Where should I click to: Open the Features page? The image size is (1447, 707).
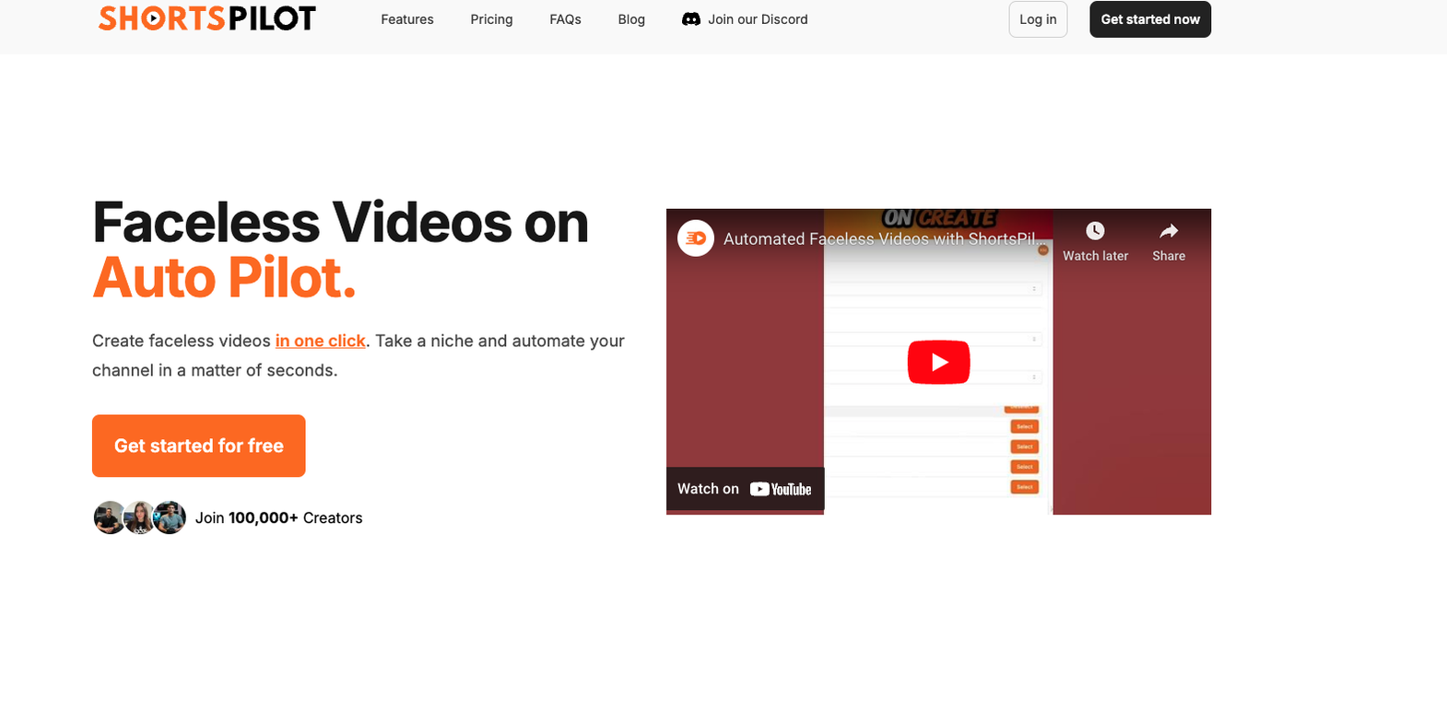click(x=406, y=19)
